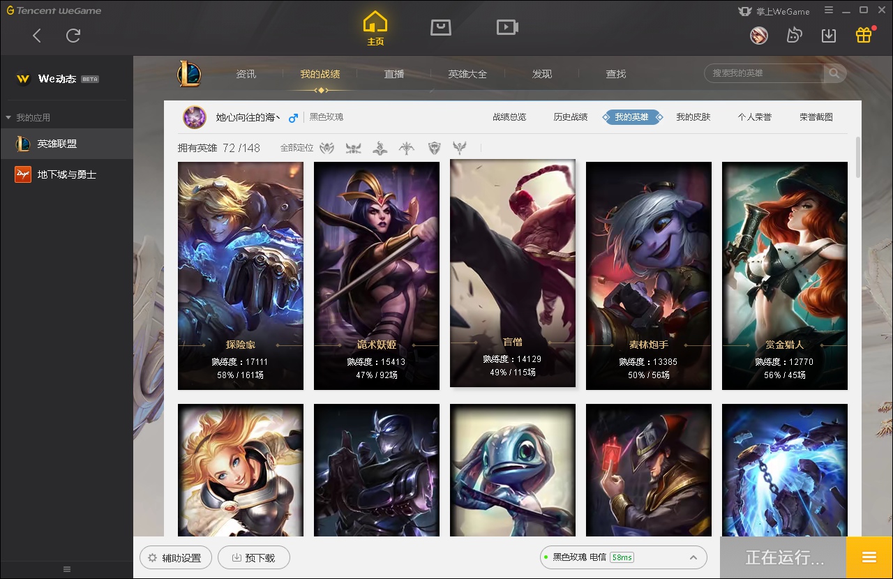
Task: Switch to 战绩总览 sub-tab
Action: click(509, 117)
